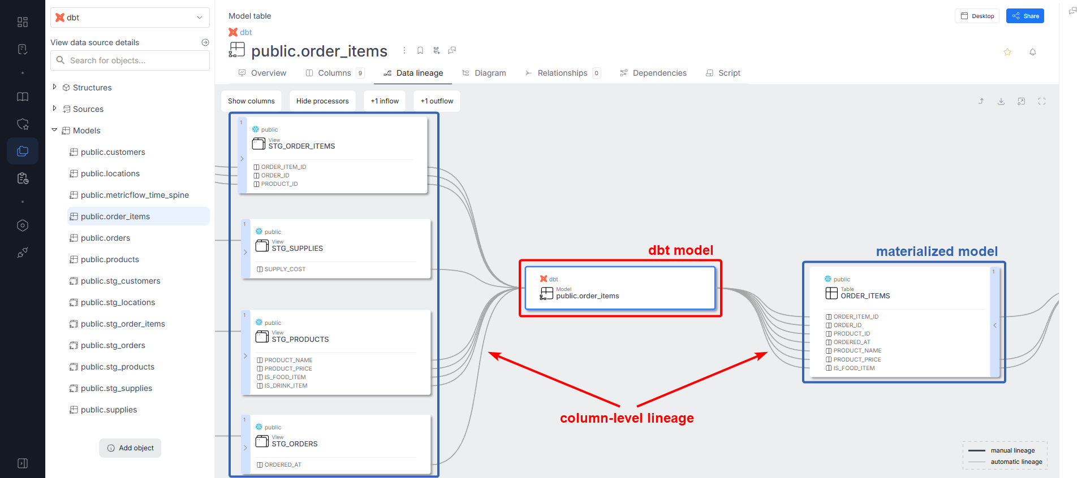Download the lineage diagram
Image resolution: width=1086 pixels, height=478 pixels.
coord(1001,101)
